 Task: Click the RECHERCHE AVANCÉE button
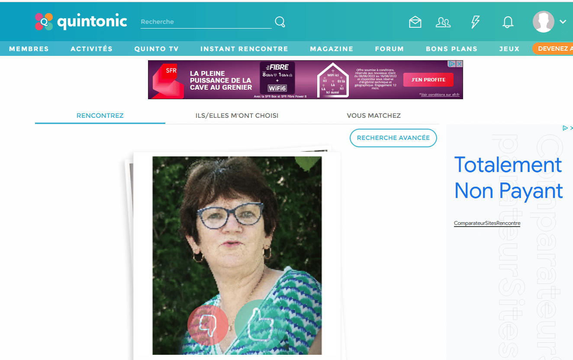click(393, 138)
